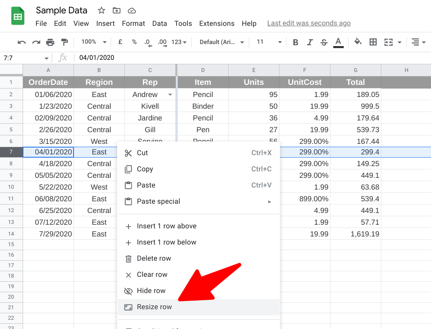Expand Paste special submenu arrow
This screenshot has width=431, height=329.
point(270,202)
